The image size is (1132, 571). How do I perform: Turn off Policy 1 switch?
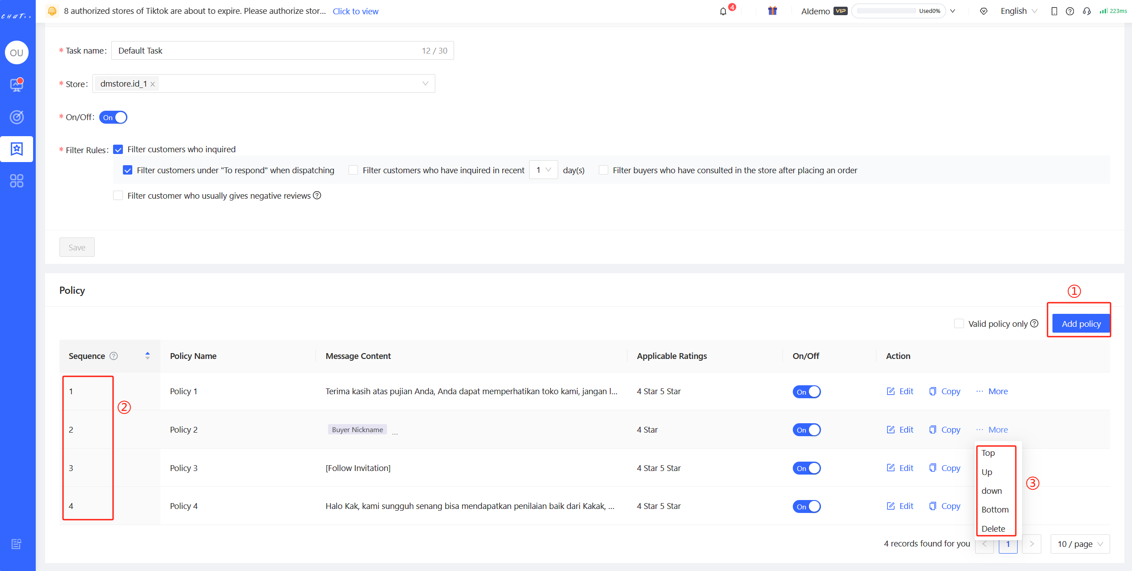tap(807, 392)
